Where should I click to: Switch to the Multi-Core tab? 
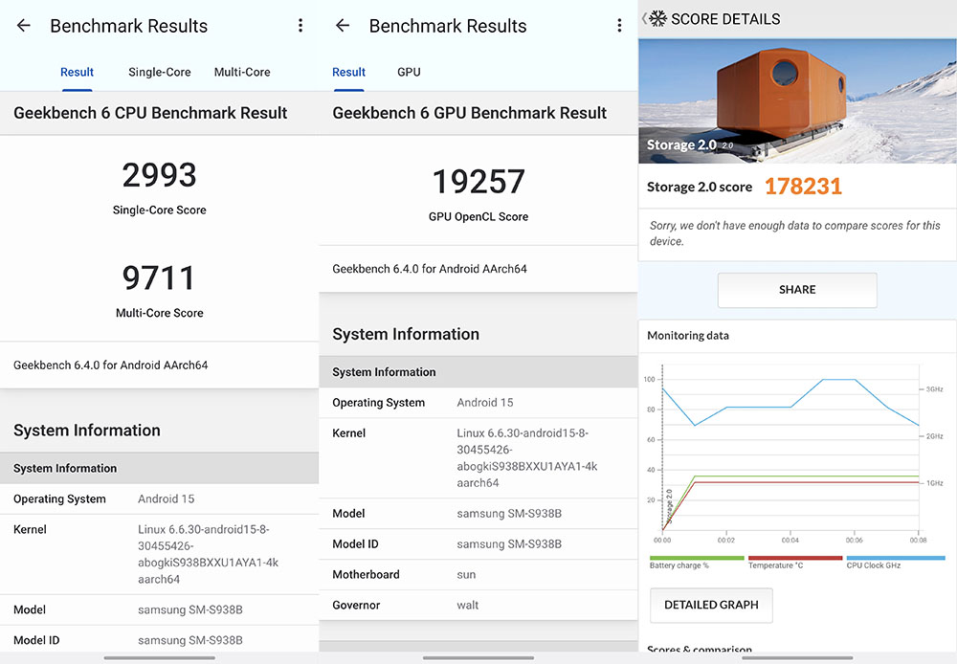click(242, 72)
